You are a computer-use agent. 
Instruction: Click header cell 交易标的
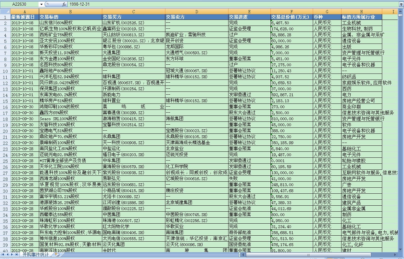coord(70,17)
